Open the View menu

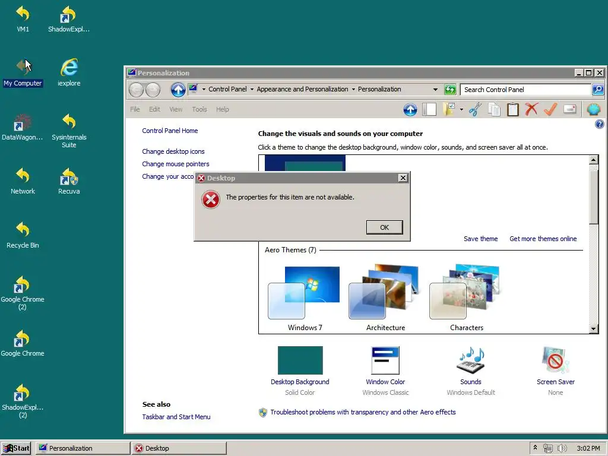coord(176,109)
